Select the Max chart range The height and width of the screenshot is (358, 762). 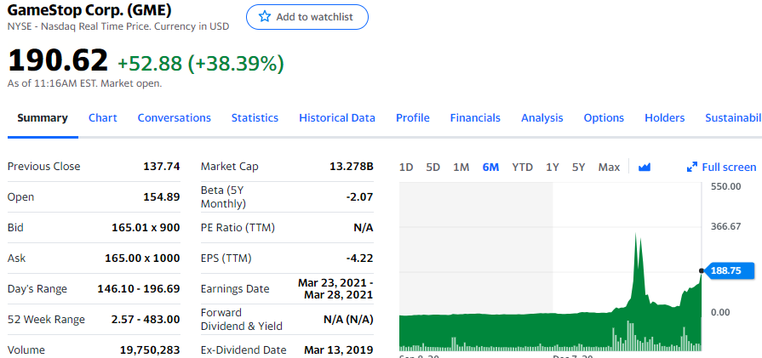609,168
